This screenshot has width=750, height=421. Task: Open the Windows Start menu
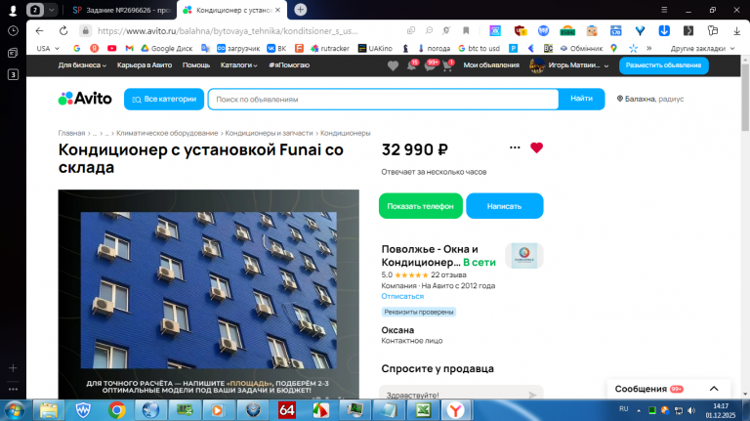(x=15, y=410)
